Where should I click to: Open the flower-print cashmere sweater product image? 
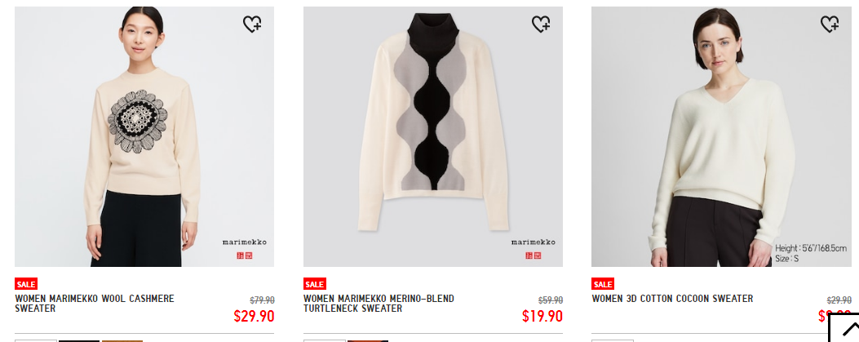point(144,136)
